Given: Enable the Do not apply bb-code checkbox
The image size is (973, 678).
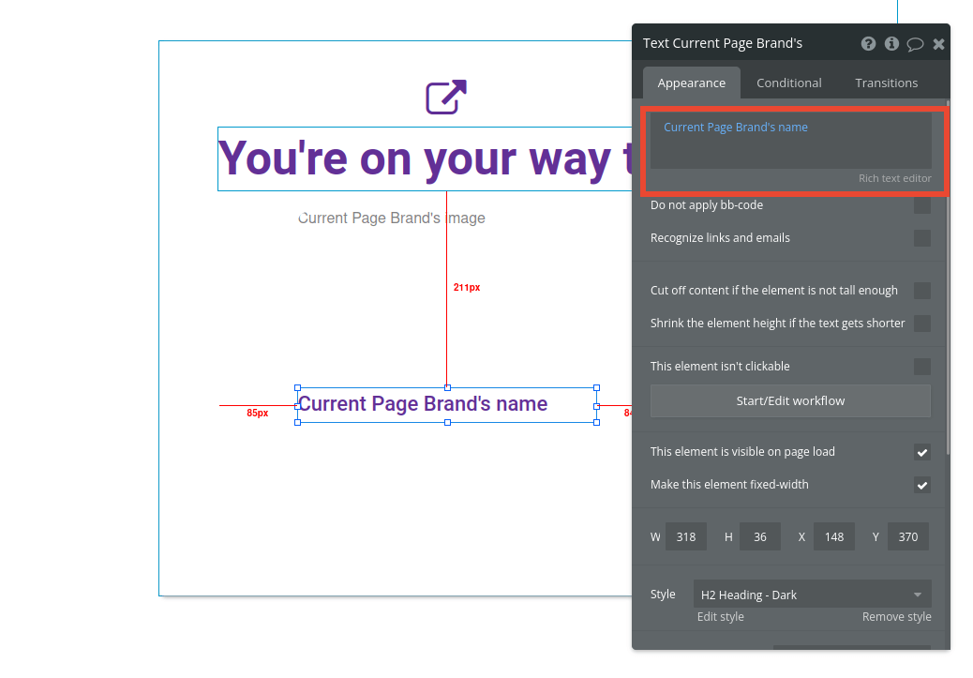Looking at the screenshot, I should [921, 205].
